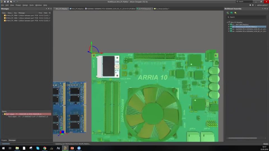This screenshot has width=269, height=151.
Task: Open the Edit menu
Action: (x=7, y=5)
